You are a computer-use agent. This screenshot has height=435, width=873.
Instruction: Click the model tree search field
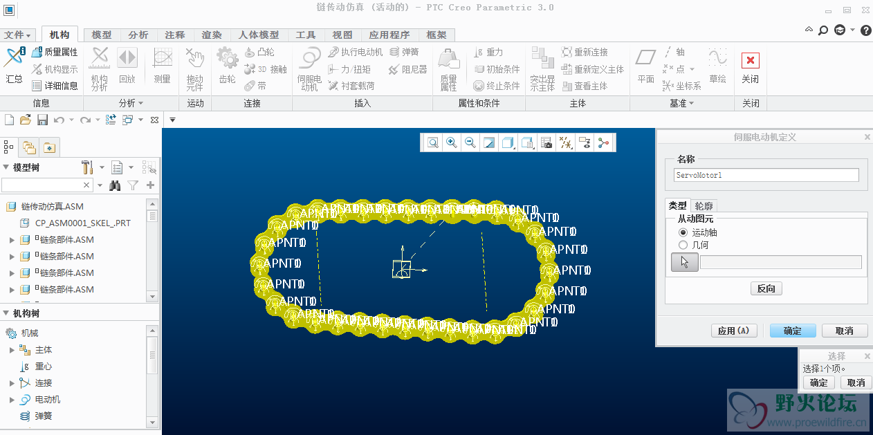(47, 185)
